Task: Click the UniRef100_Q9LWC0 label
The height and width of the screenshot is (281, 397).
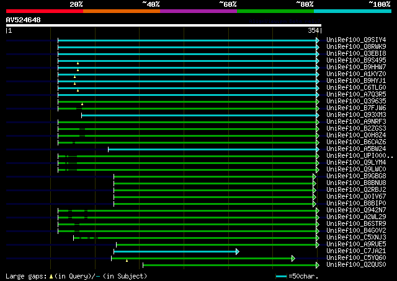Action: click(x=356, y=170)
